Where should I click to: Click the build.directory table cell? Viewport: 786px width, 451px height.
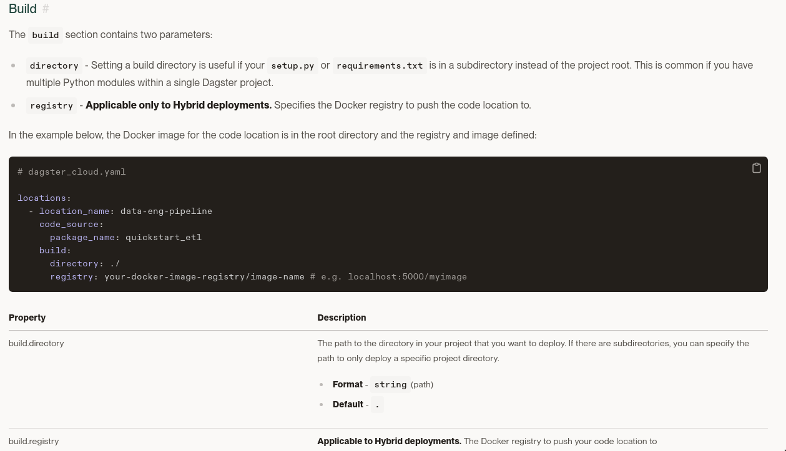(36, 343)
